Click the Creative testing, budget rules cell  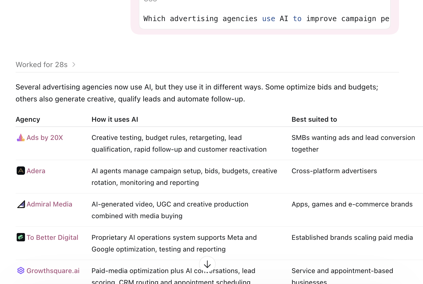point(179,143)
